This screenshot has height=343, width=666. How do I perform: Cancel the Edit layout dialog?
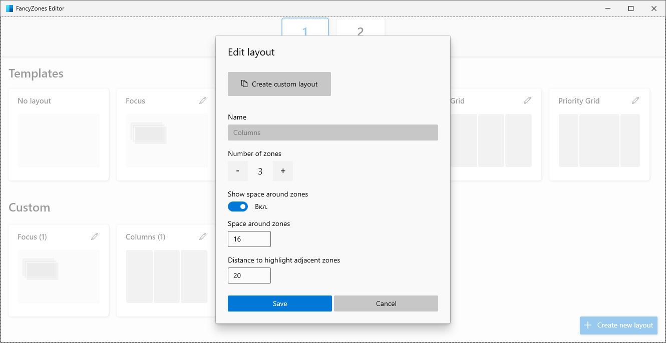pos(386,303)
